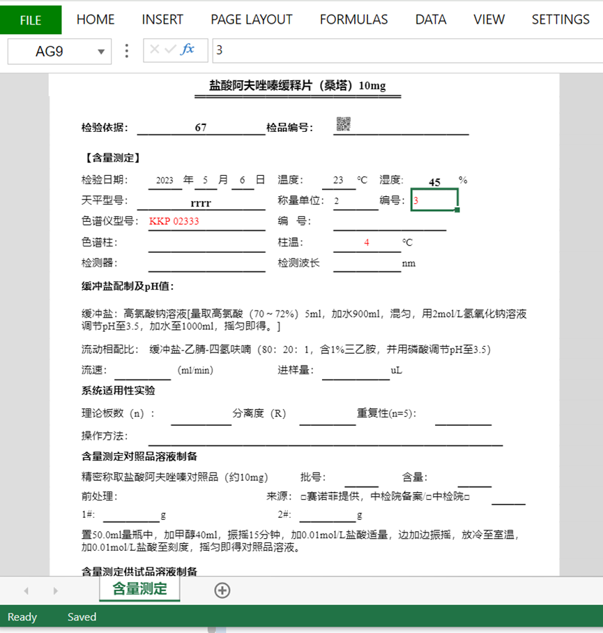Add a new worksheet with the plus icon

222,590
